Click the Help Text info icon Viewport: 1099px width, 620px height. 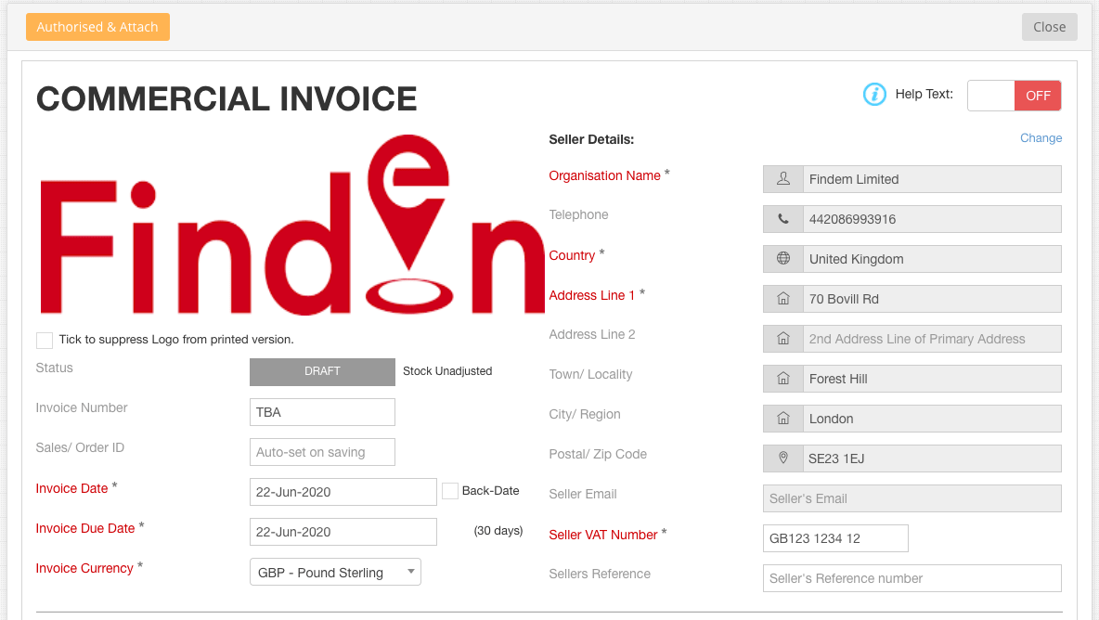874,94
